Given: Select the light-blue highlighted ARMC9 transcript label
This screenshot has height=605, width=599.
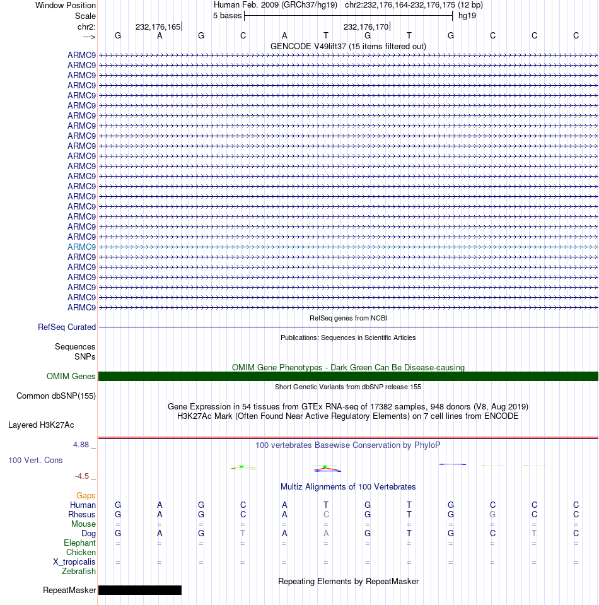Looking at the screenshot, I should 81,247.
